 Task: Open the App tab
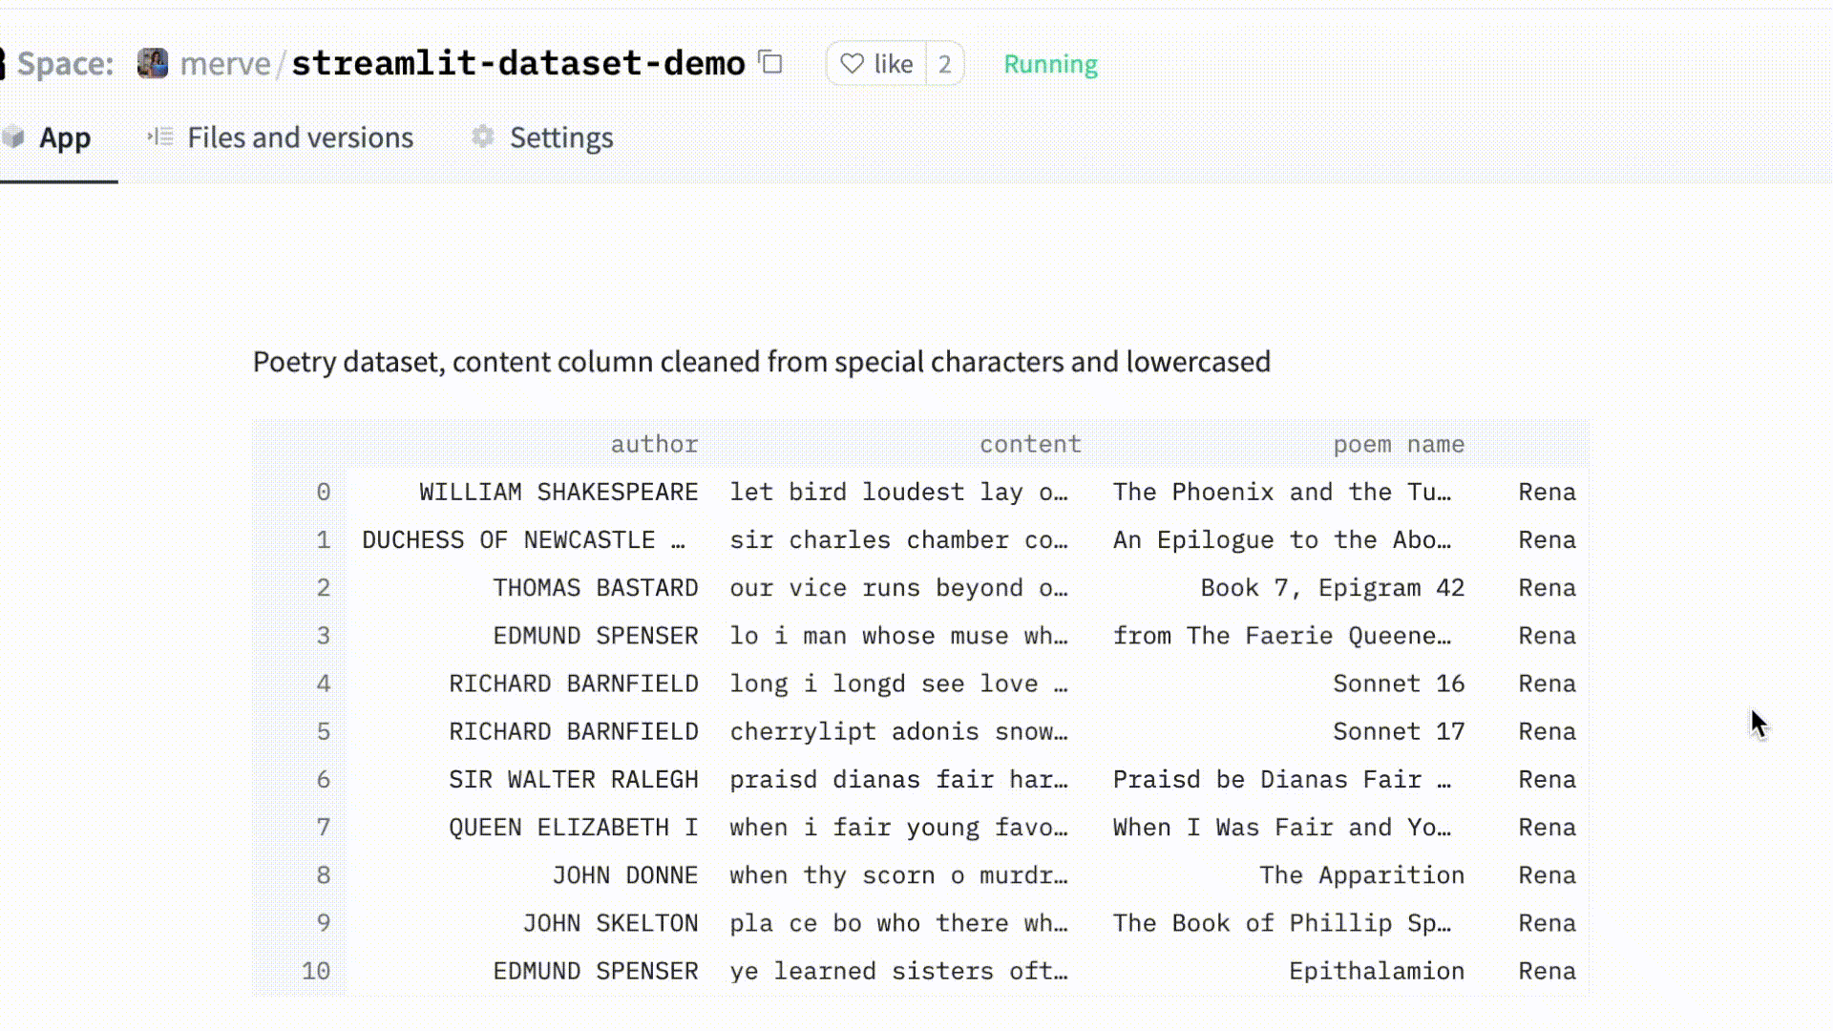(x=64, y=137)
